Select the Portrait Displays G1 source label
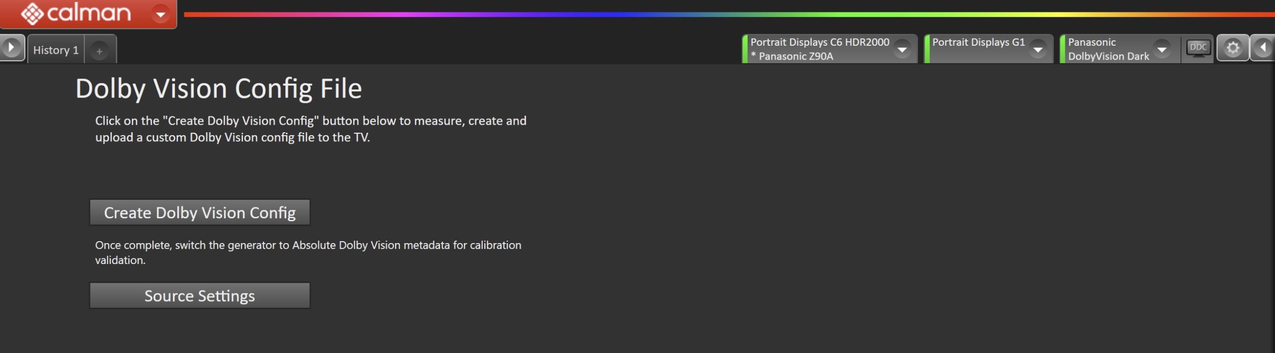 click(x=979, y=42)
